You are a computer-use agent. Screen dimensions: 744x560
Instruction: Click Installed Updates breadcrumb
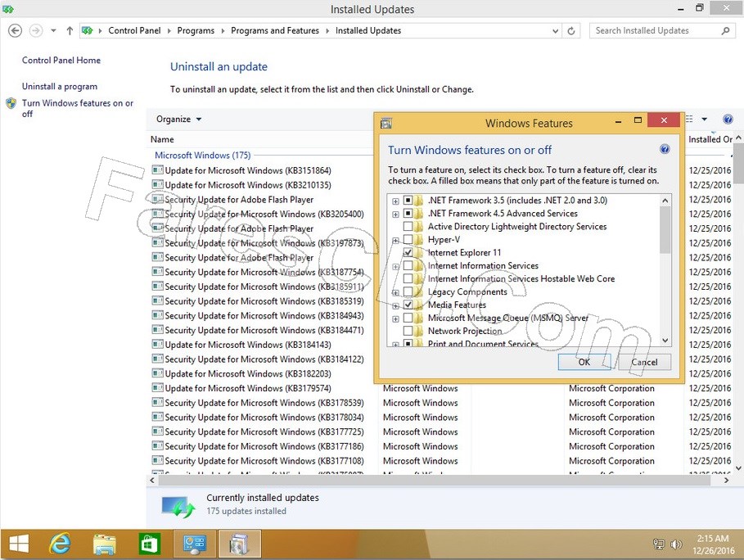coord(368,31)
